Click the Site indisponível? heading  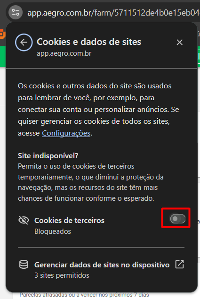pyautogui.click(x=48, y=156)
